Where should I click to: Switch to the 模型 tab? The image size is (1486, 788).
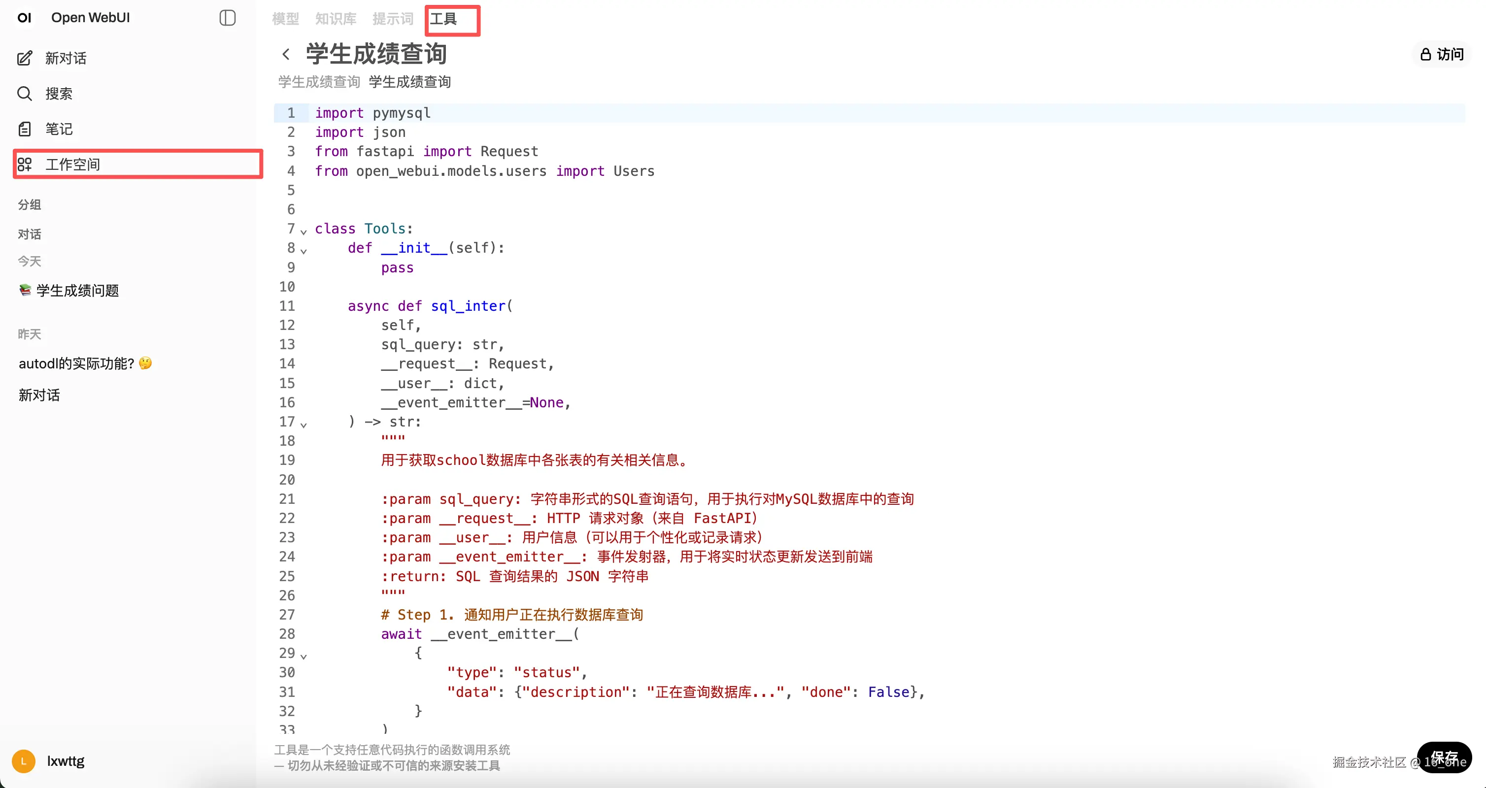286,19
